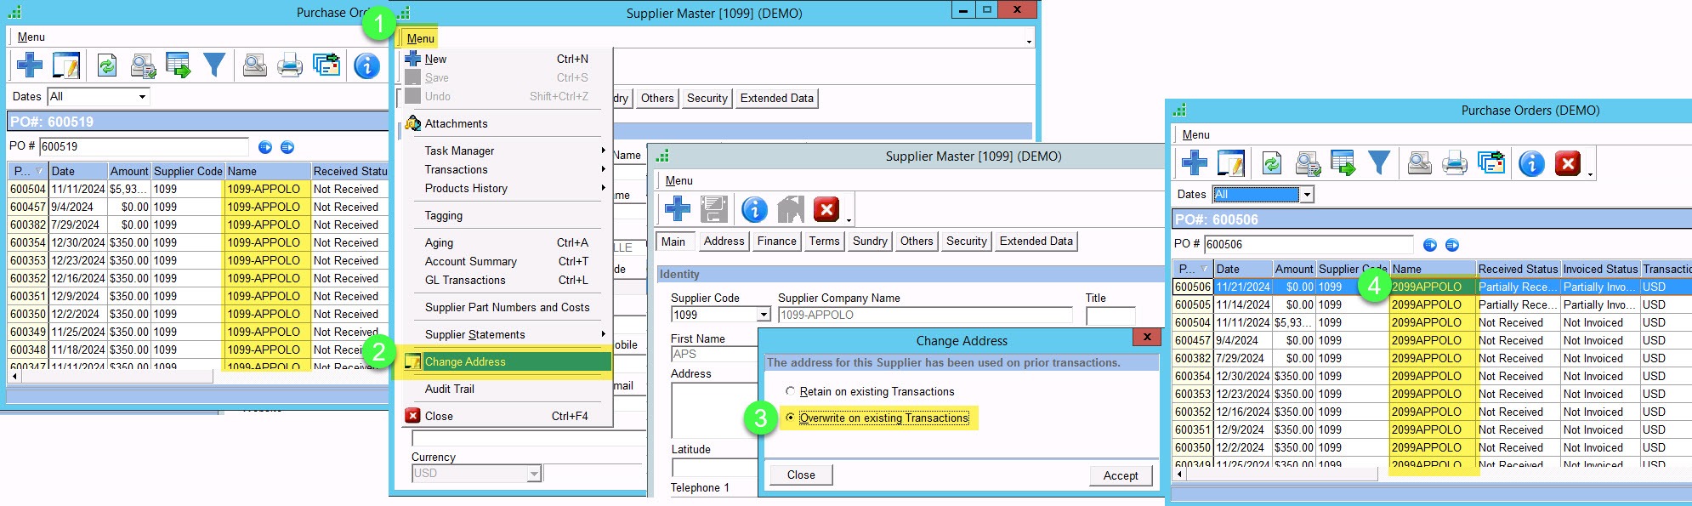Click the refresh icon in right Purchase Orders toolbar
The width and height of the screenshot is (1692, 506).
[1271, 162]
